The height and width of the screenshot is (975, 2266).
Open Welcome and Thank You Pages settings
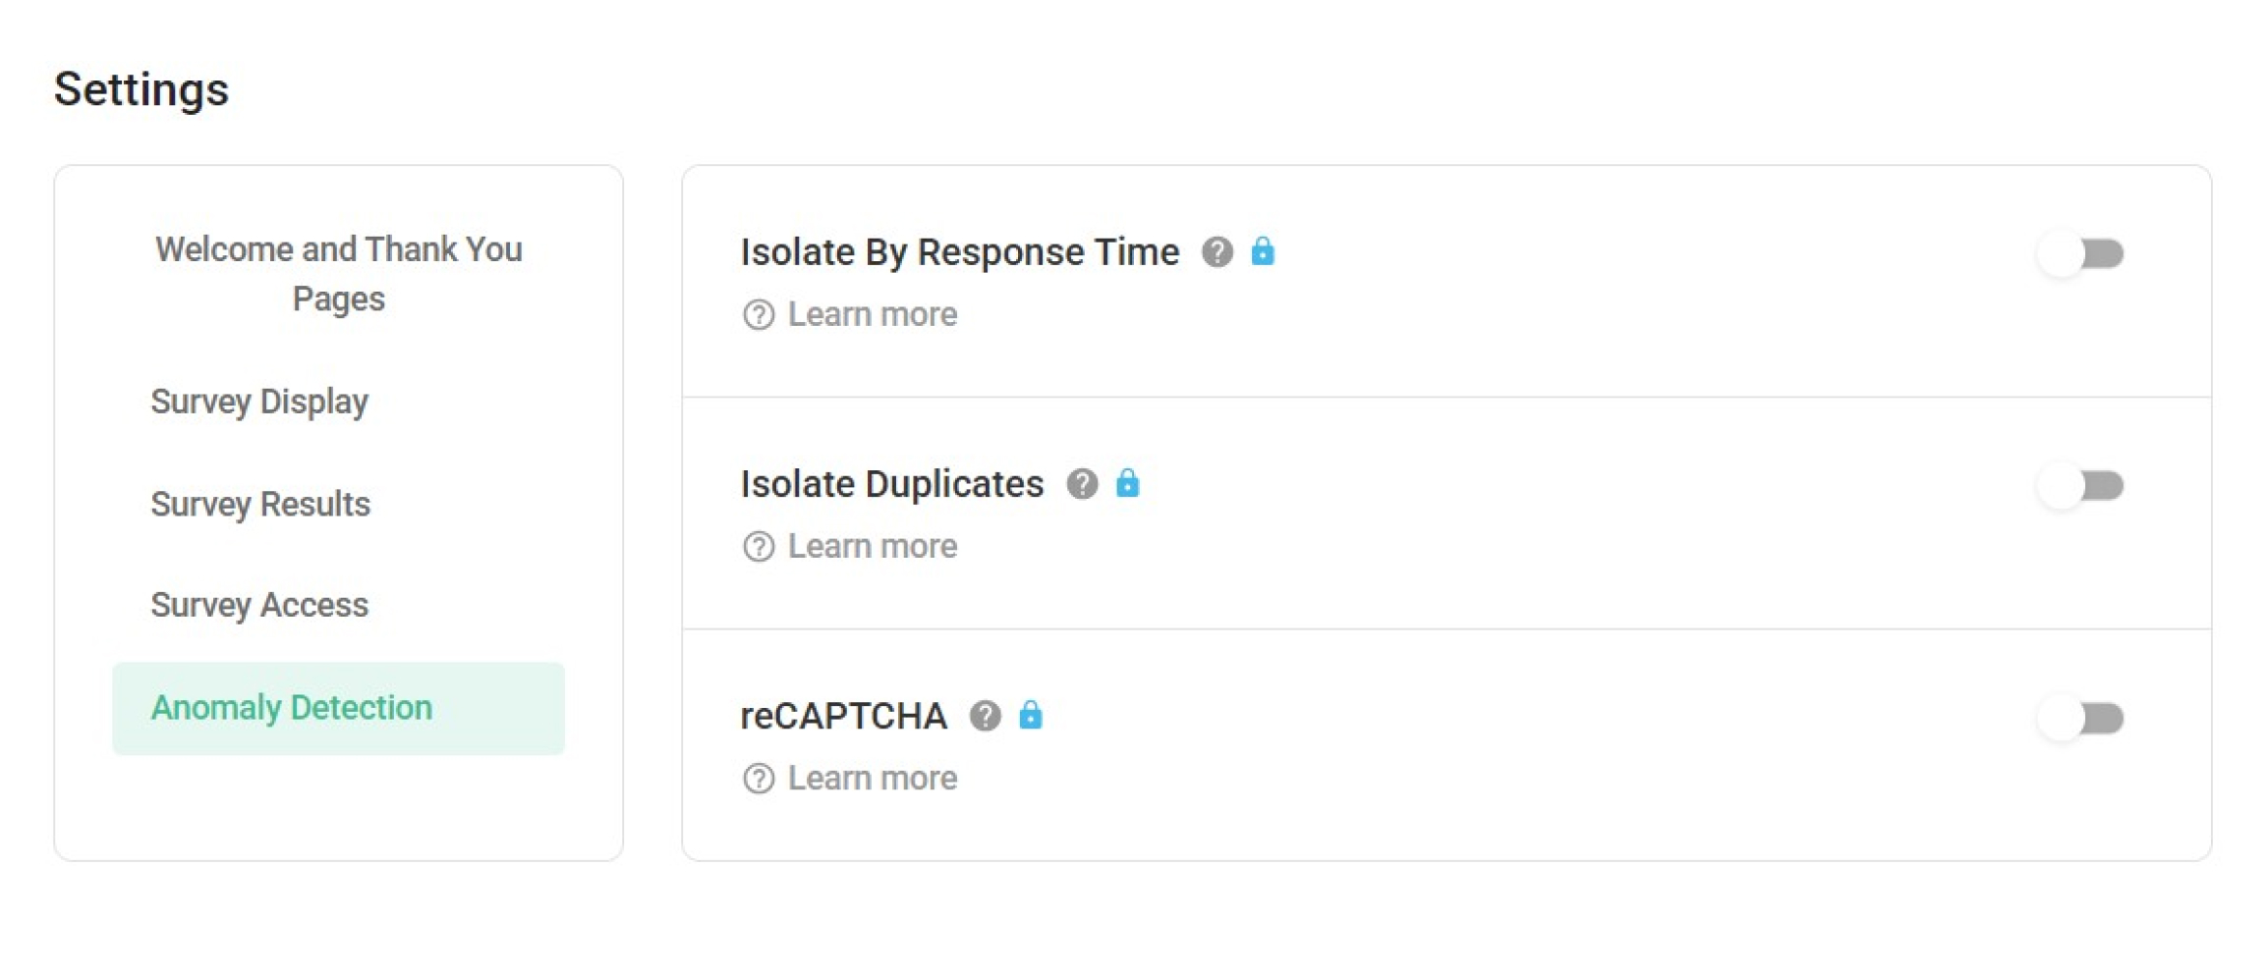(339, 273)
